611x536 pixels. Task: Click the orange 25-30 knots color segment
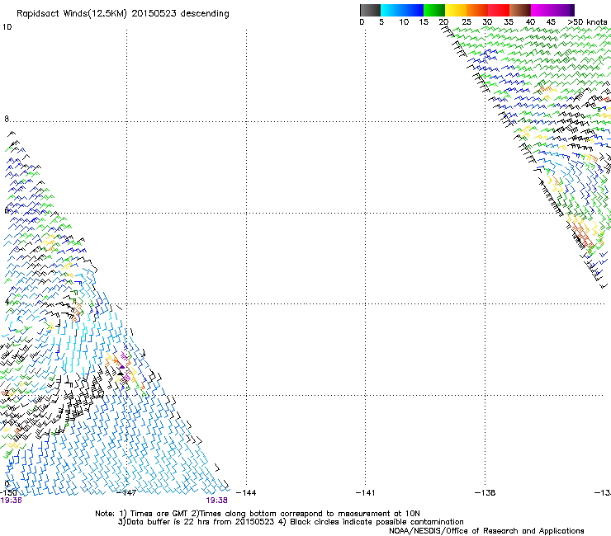pos(477,10)
